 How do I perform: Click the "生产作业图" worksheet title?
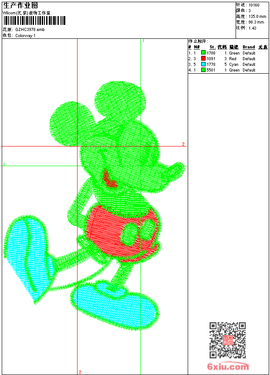20,6
